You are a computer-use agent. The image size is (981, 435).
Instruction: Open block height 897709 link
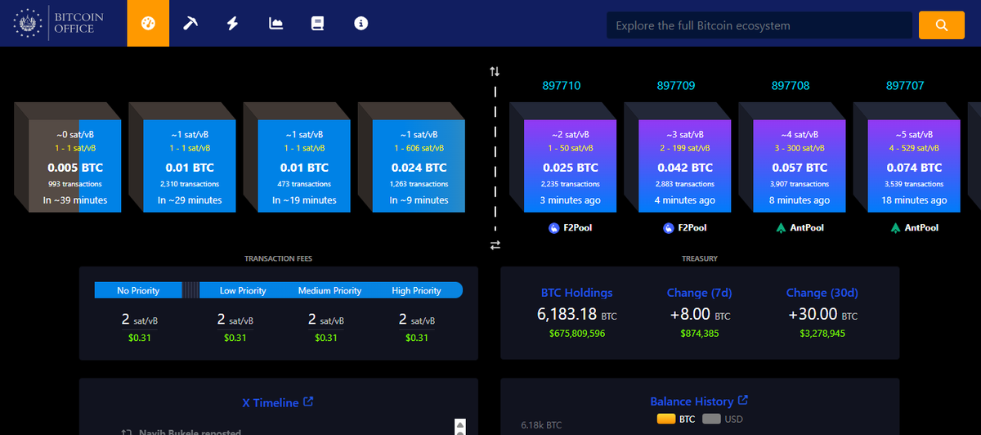point(676,85)
